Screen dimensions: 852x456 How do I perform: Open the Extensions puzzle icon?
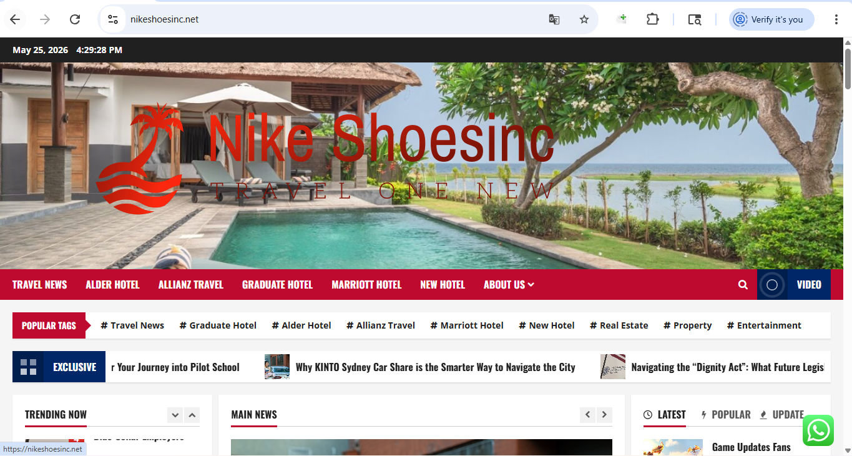click(652, 19)
